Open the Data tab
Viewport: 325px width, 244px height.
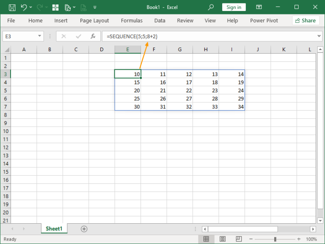click(x=160, y=20)
